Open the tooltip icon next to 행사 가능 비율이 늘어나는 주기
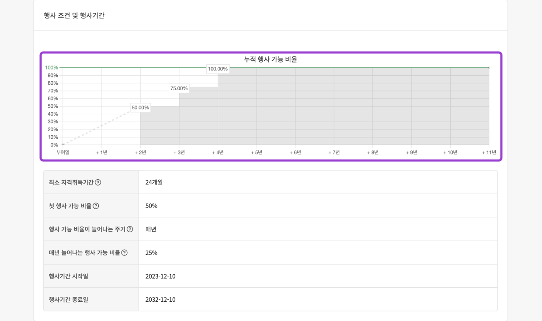542x321 pixels. [130, 229]
